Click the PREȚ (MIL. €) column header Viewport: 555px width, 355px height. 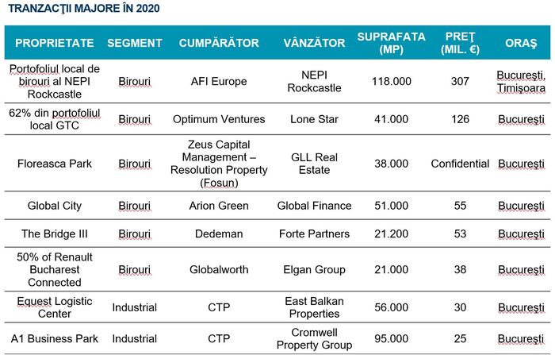tap(460, 43)
